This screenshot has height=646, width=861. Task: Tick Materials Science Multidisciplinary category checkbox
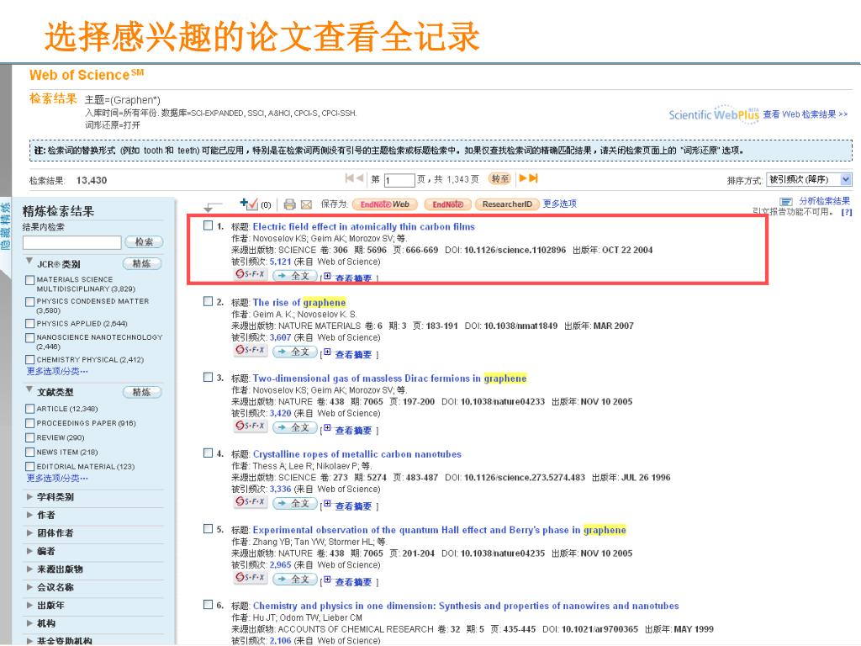coord(30,280)
